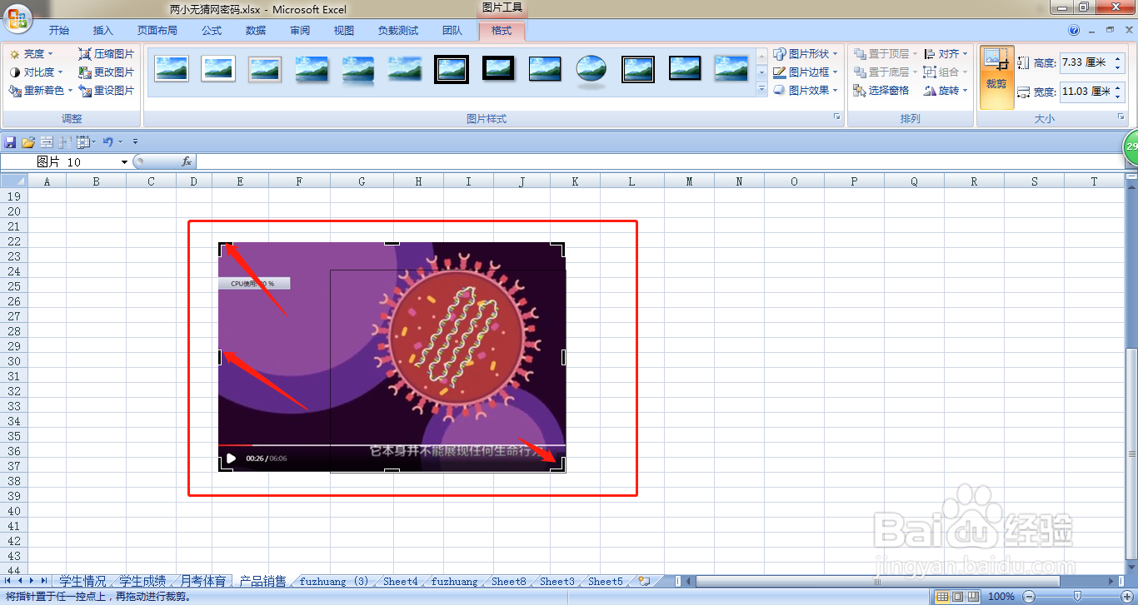Image resolution: width=1138 pixels, height=605 pixels.
Task: Open the Picture Border (图片边框) dropdown
Action: [x=806, y=72]
